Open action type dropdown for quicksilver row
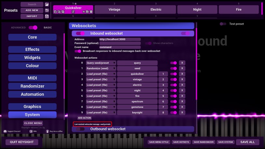The width and height of the screenshot is (265, 149). point(101,74)
